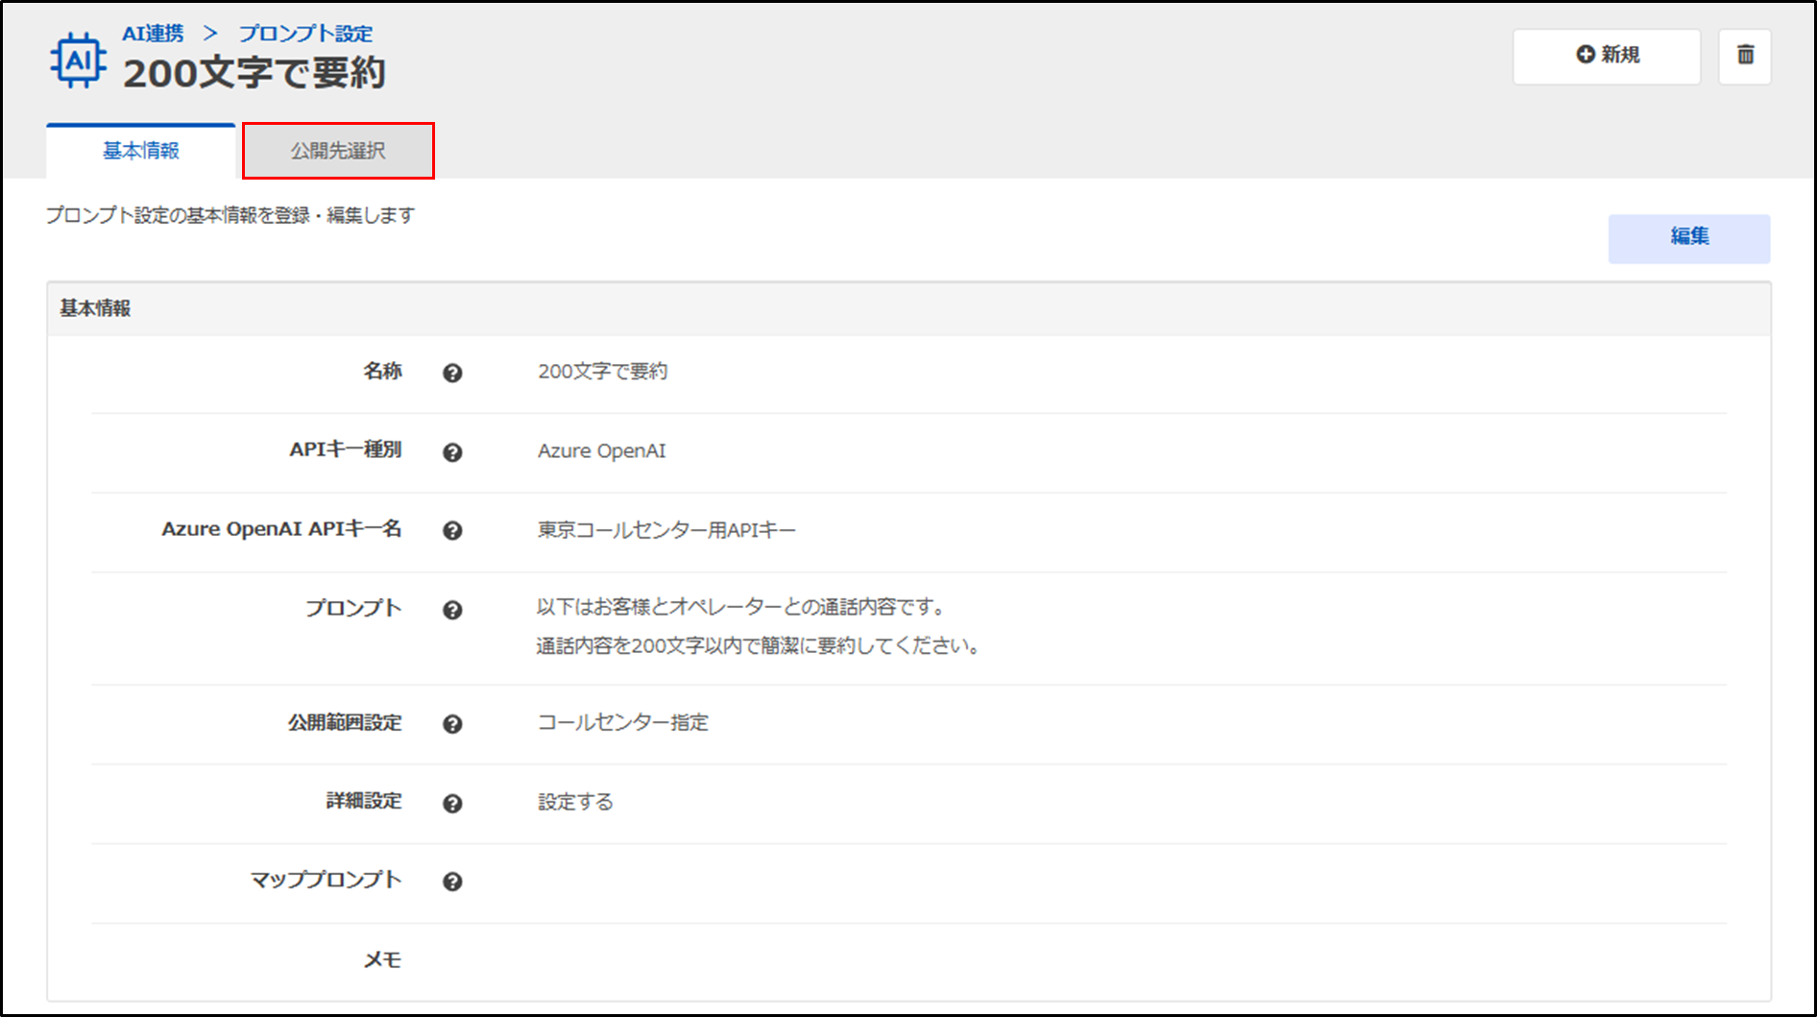Click the help icon next to 名称
Image resolution: width=1817 pixels, height=1017 pixels.
pos(452,373)
